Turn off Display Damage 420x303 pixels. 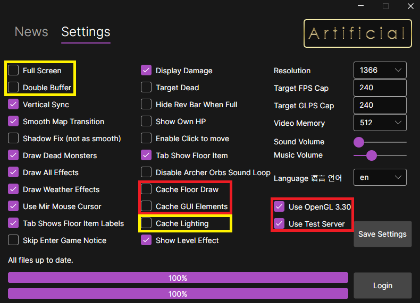146,71
